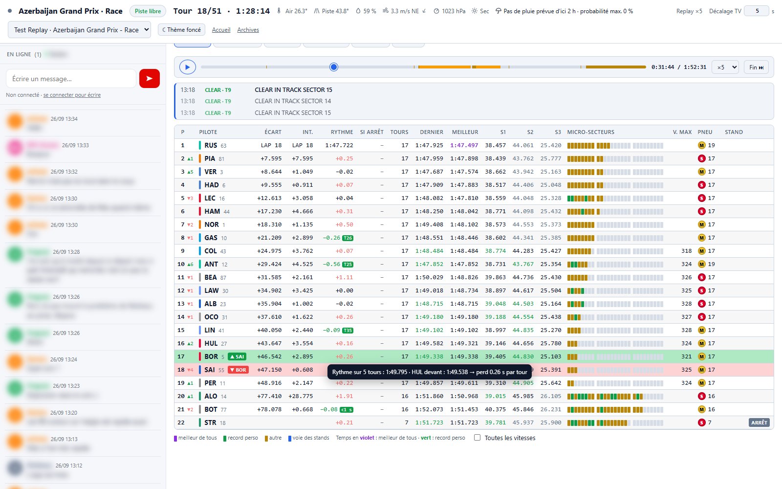
Task: Click the SI ARRÊT column header
Action: click(371, 132)
